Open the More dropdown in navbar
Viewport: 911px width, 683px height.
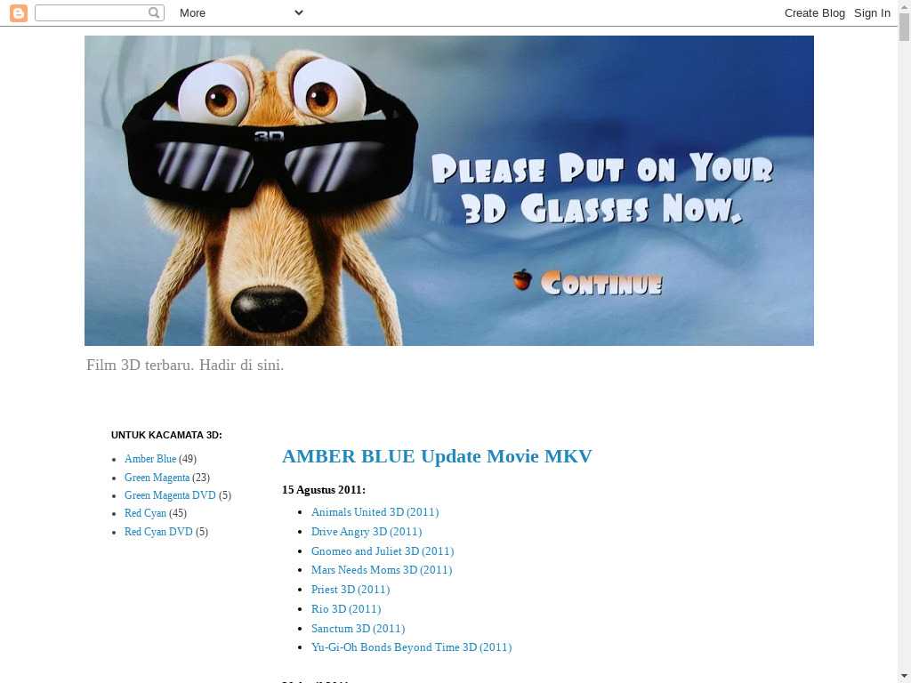coord(241,12)
